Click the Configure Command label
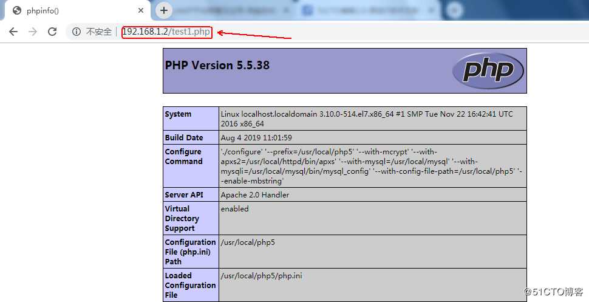589x302 pixels. [184, 156]
